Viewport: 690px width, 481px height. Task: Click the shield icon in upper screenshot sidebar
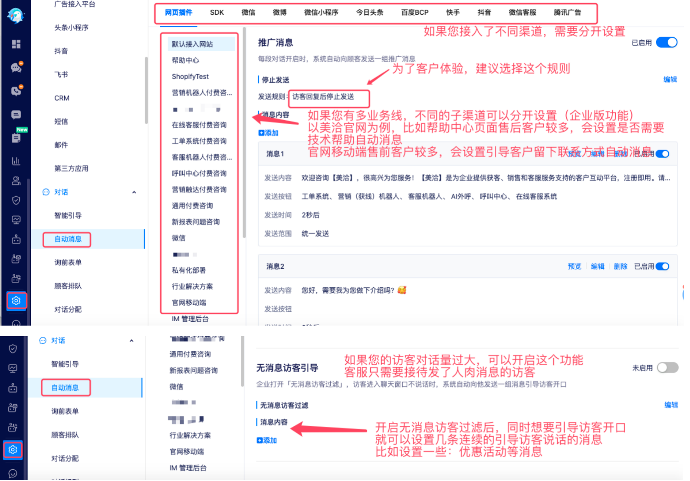pos(16,200)
